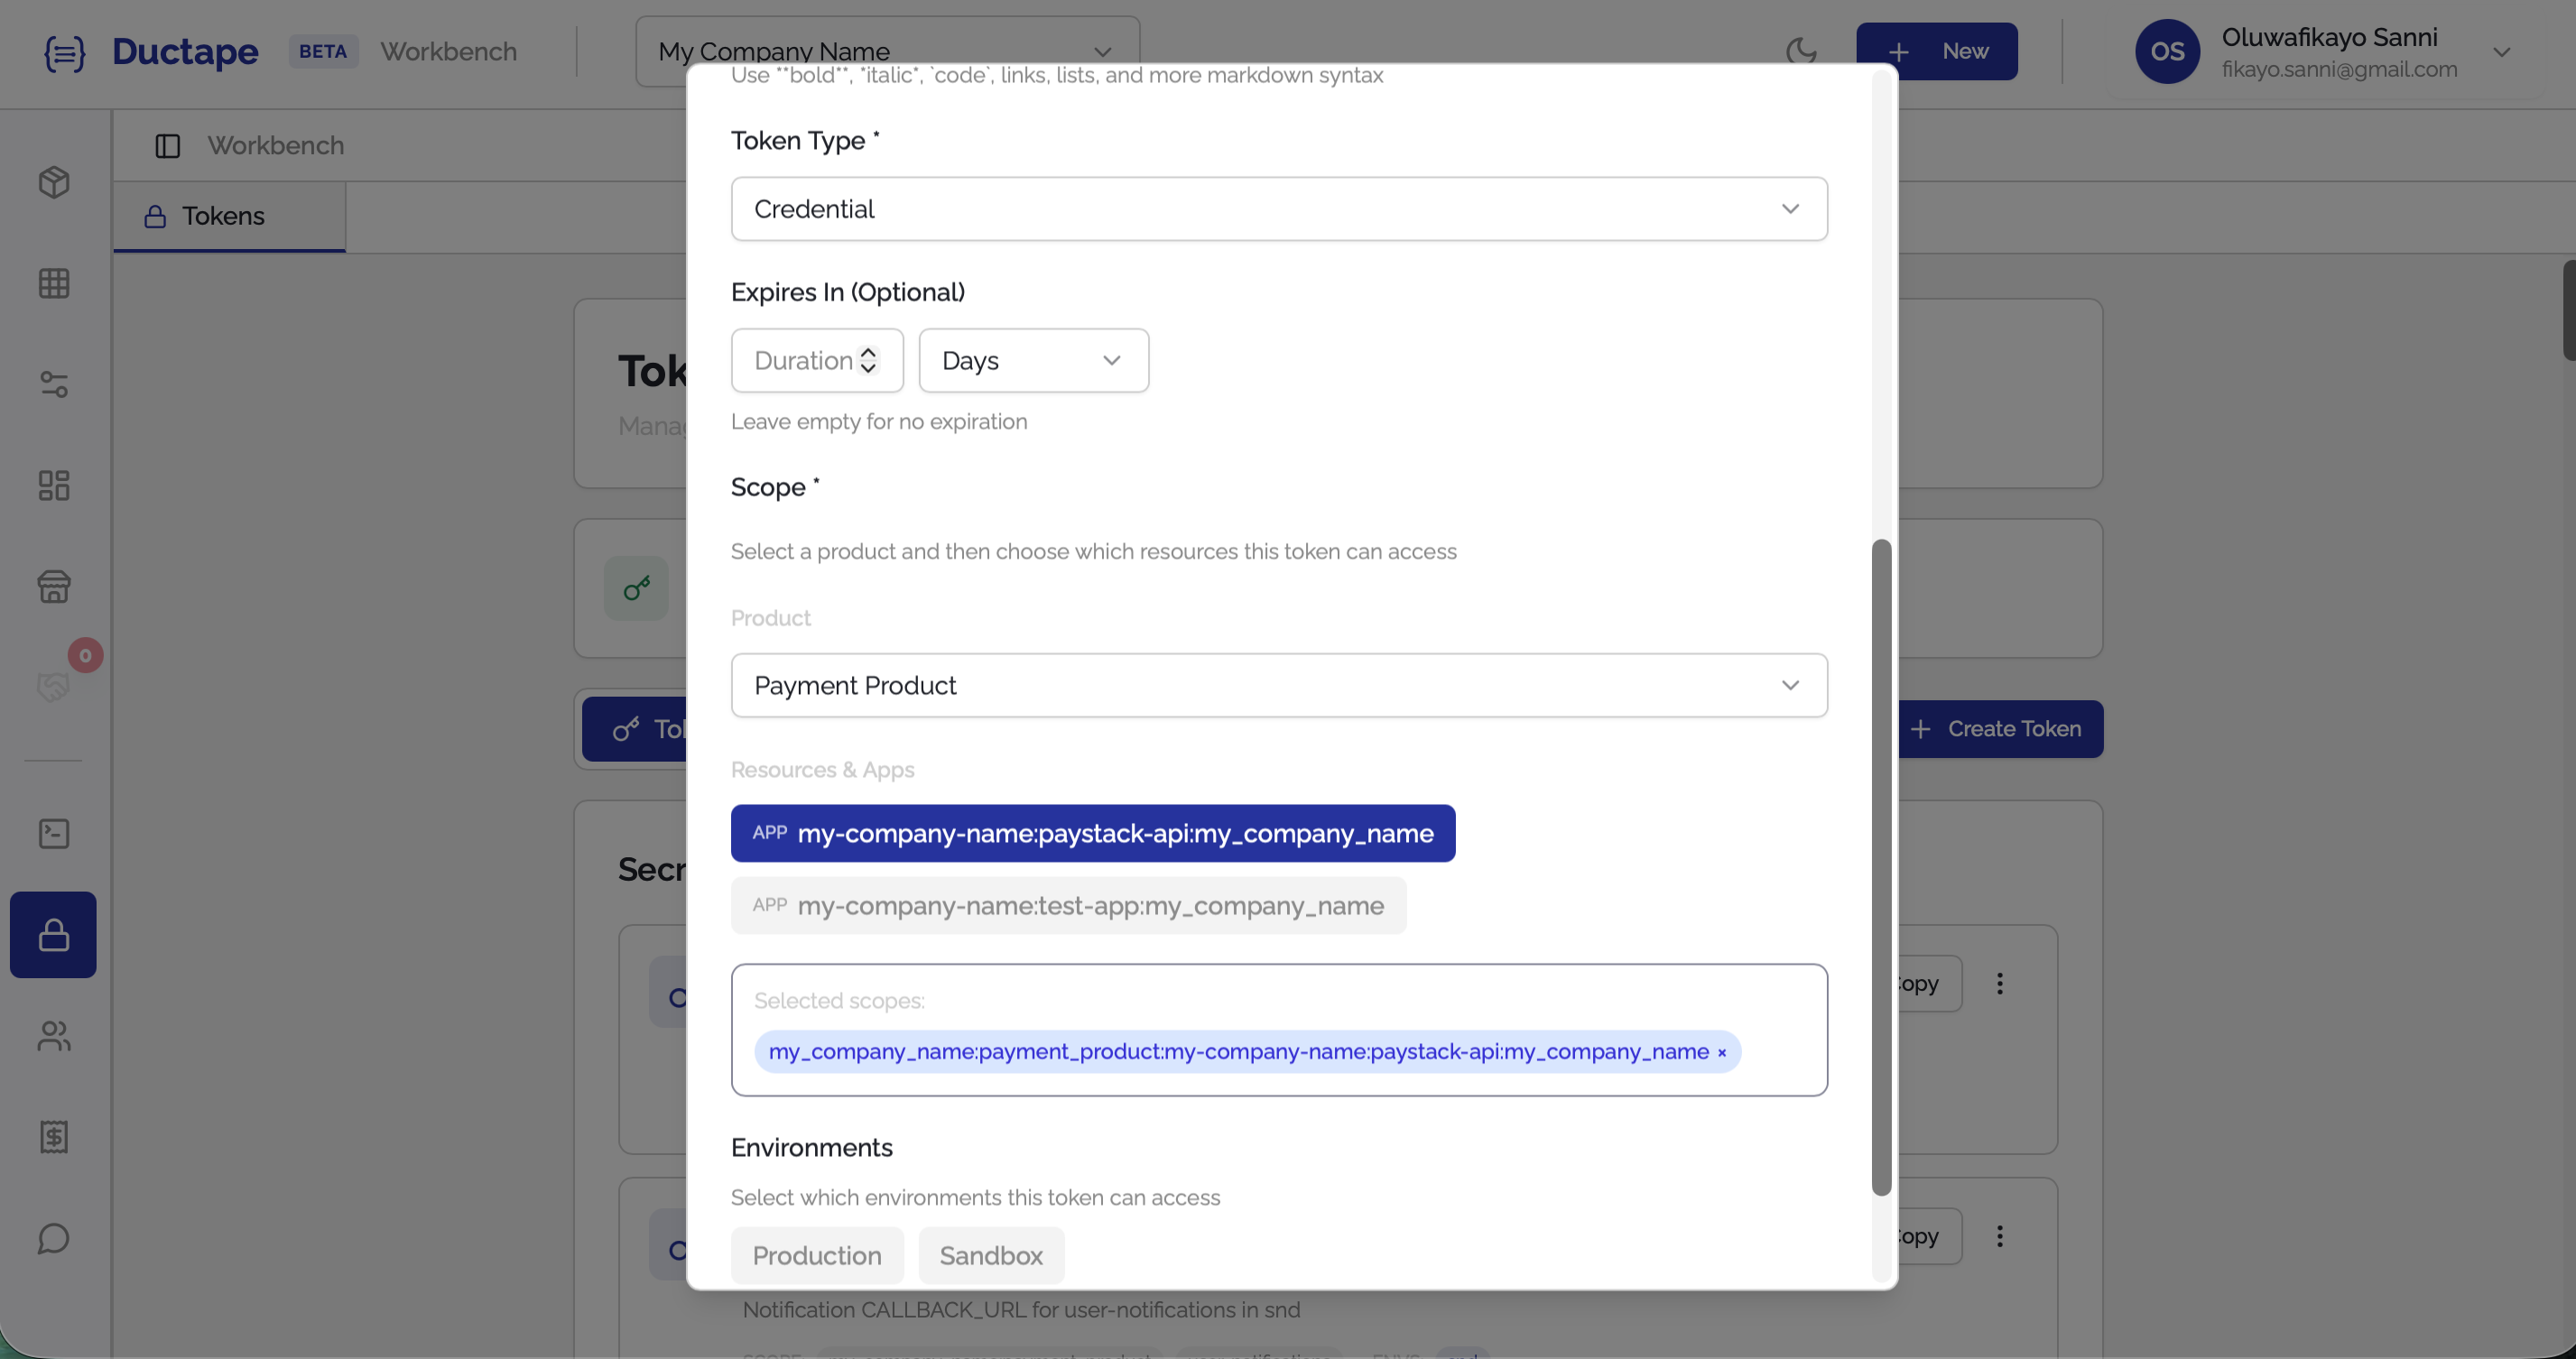
Task: Select the billing receipt icon in sidebar
Action: pyautogui.click(x=54, y=1137)
